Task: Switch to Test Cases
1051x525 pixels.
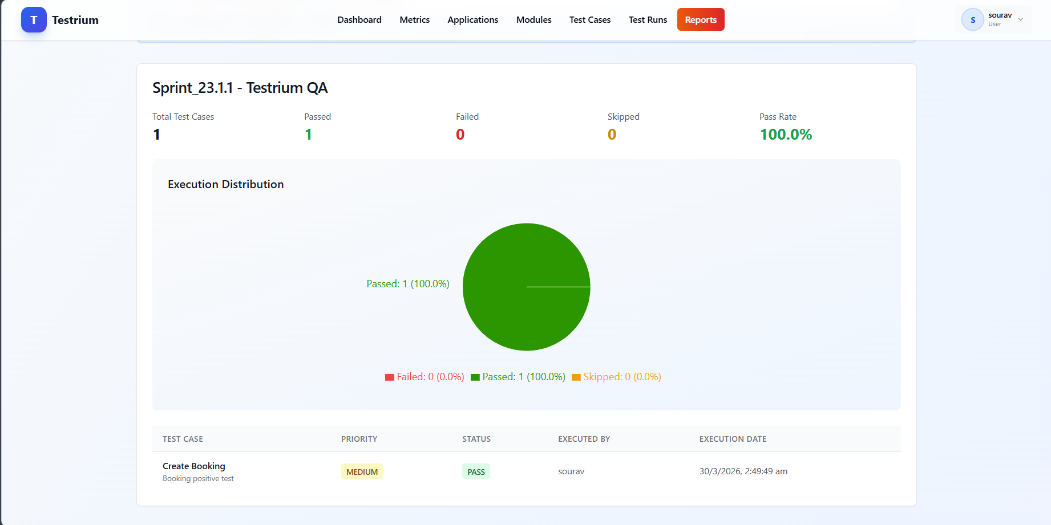Action: (x=589, y=20)
